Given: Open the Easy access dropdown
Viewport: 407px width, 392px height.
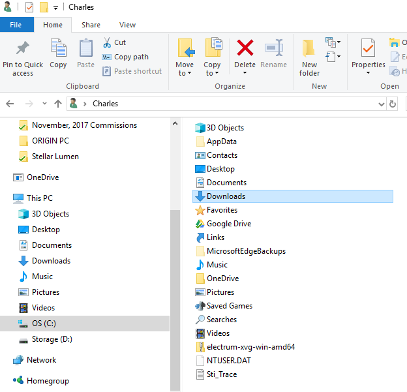Looking at the screenshot, I should 333,57.
